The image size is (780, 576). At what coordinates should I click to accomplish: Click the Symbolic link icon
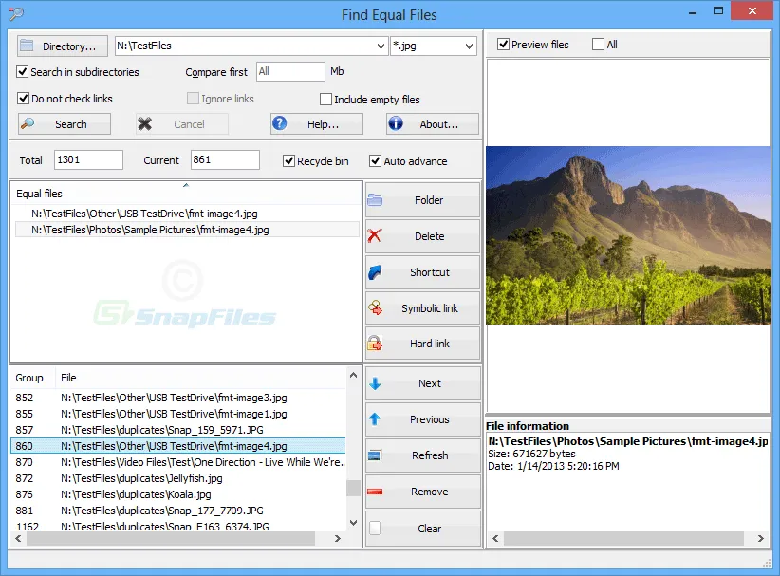[x=375, y=307]
